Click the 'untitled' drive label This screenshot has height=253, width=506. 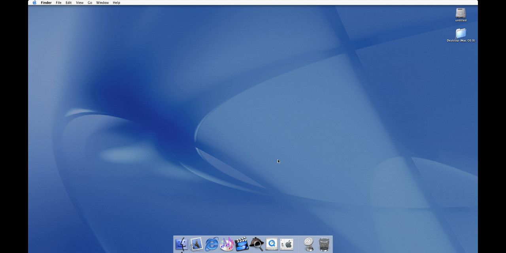461,20
